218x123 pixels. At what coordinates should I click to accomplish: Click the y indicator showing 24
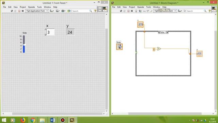[71, 32]
